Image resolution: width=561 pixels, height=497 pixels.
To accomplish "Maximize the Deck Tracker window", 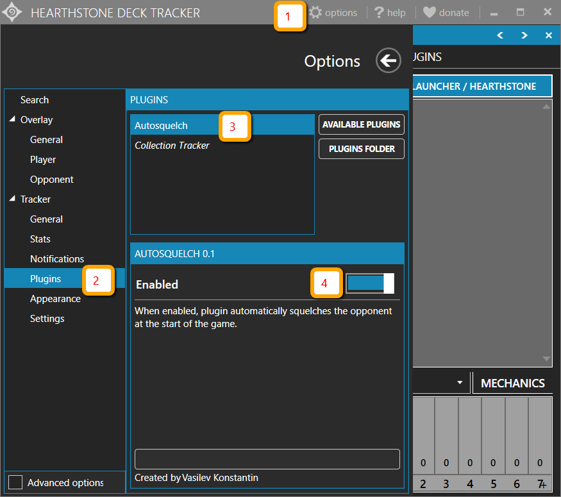I will tap(520, 13).
